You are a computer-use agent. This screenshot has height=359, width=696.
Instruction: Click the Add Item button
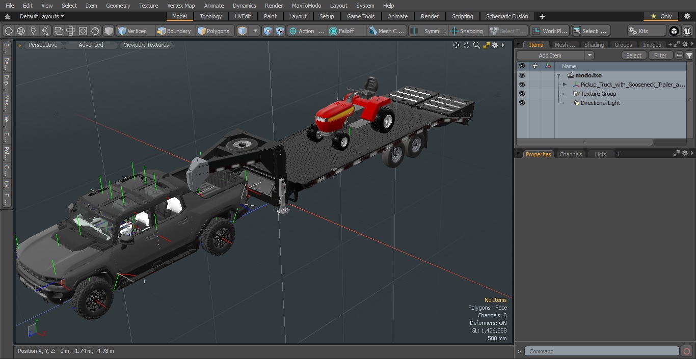(x=550, y=56)
